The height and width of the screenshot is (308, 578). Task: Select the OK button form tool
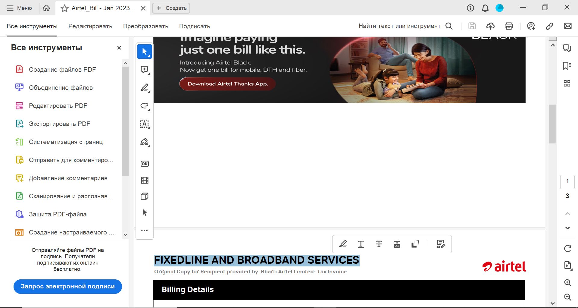tap(145, 164)
